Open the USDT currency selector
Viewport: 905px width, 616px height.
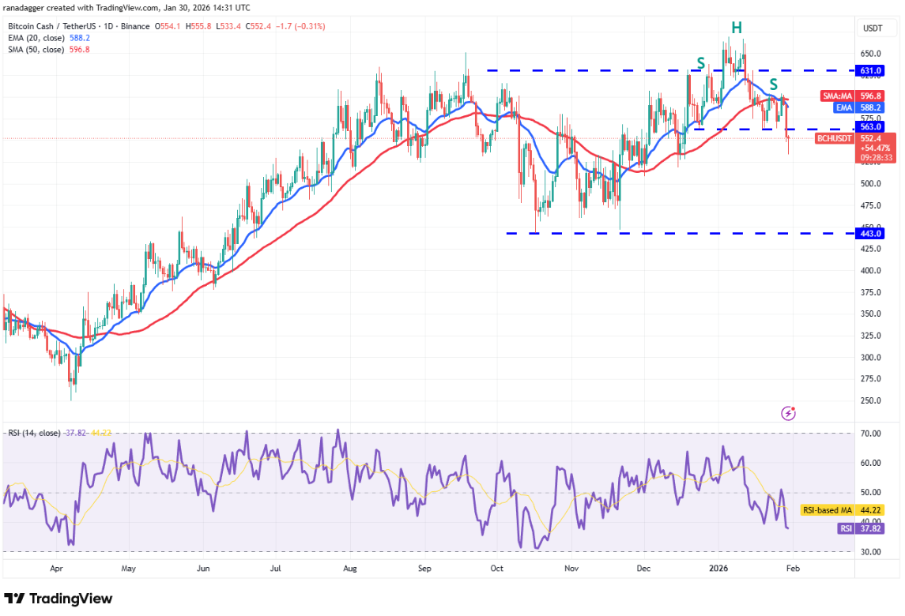tap(872, 28)
